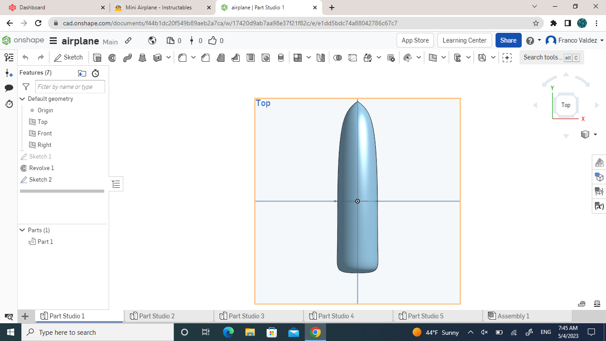Collapse the Parts list
The image size is (606, 341).
coord(22,230)
